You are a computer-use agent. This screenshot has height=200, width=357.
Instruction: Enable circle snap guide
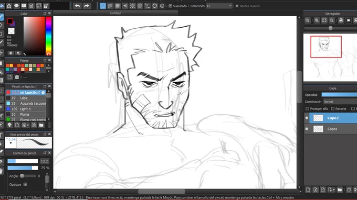140,6
